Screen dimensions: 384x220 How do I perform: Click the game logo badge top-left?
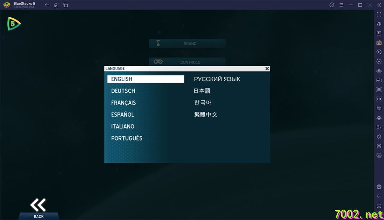coord(14,24)
